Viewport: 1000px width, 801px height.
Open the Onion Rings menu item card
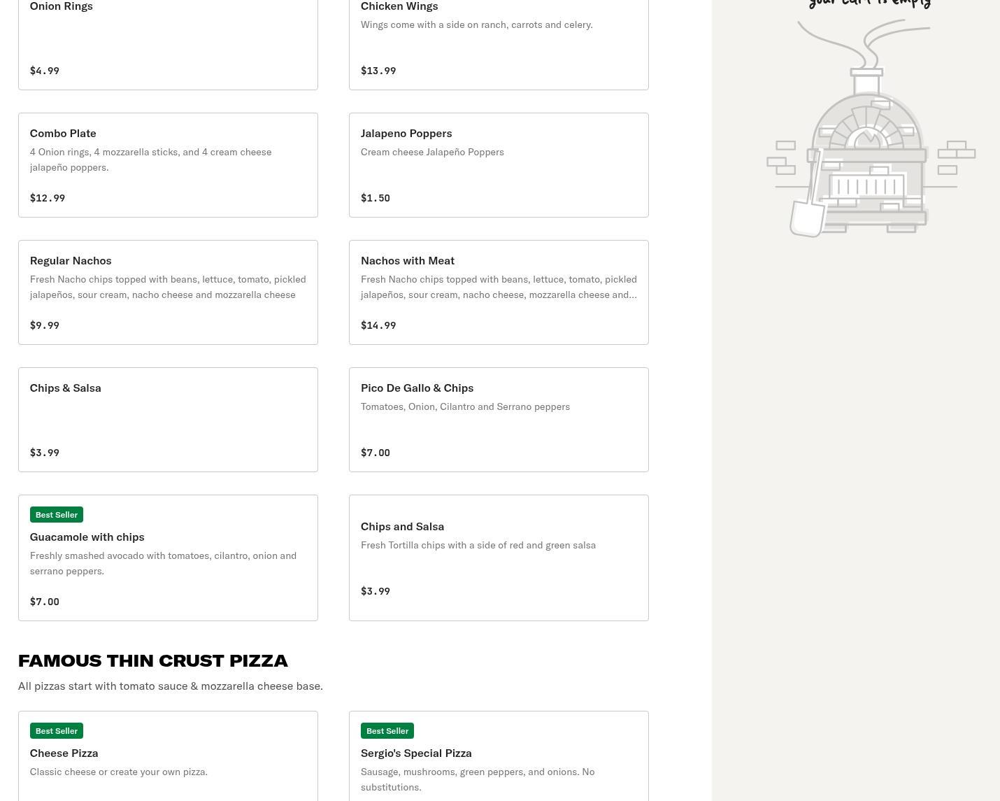(168, 45)
